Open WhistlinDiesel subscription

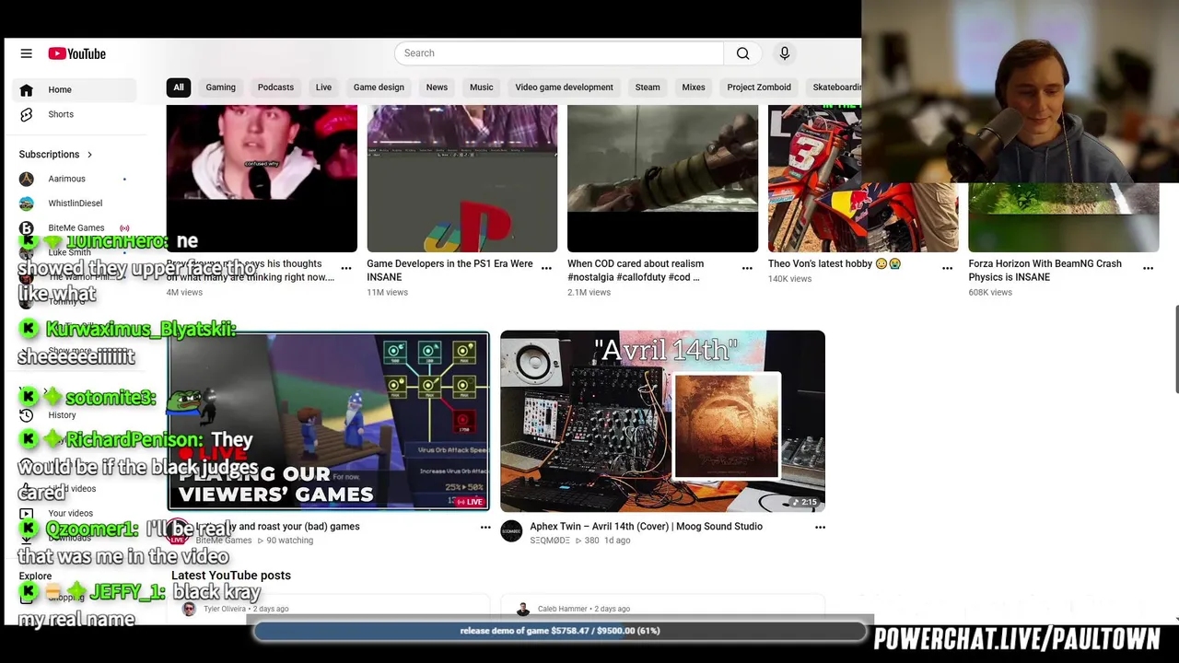[74, 204]
